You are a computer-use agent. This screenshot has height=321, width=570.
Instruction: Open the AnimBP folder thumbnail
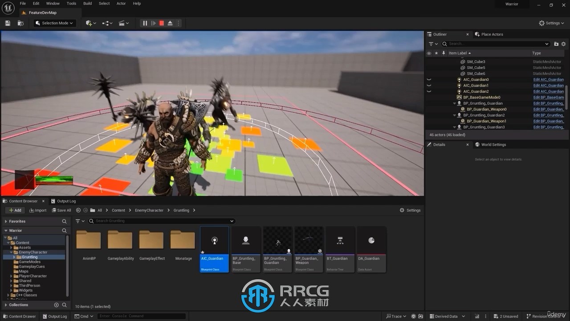point(88,239)
